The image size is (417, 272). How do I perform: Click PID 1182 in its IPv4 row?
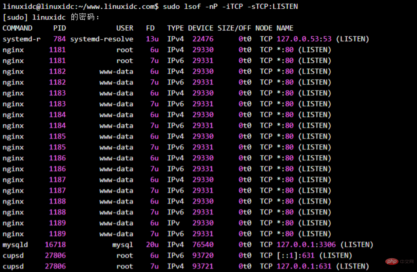58,72
